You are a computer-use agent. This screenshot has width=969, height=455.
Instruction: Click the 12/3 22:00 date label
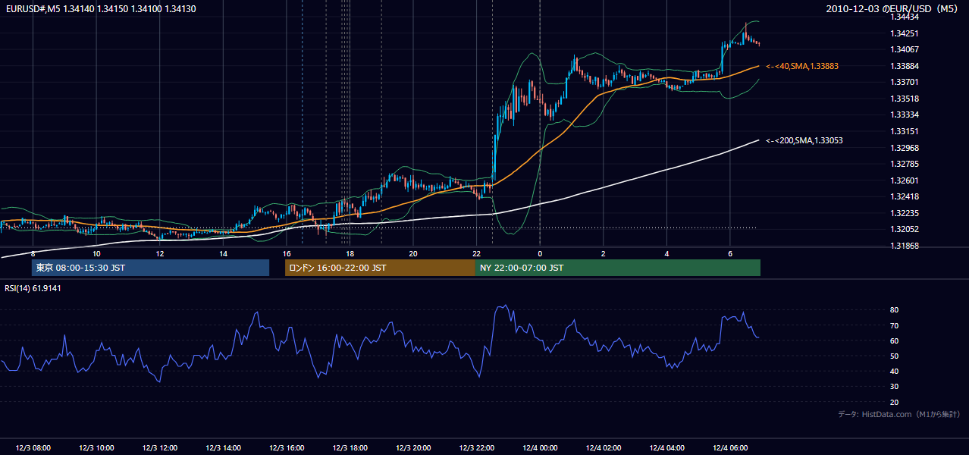[476, 448]
